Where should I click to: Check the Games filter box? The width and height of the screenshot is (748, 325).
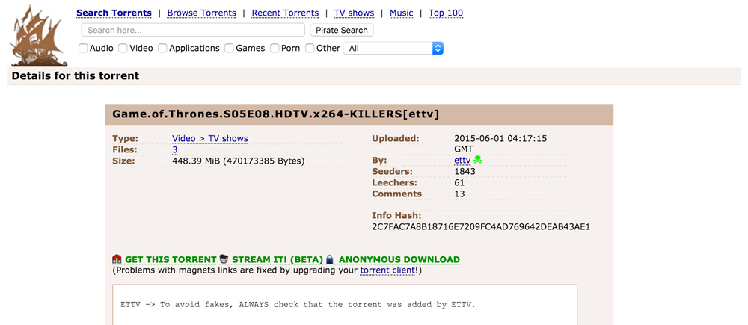tap(230, 48)
